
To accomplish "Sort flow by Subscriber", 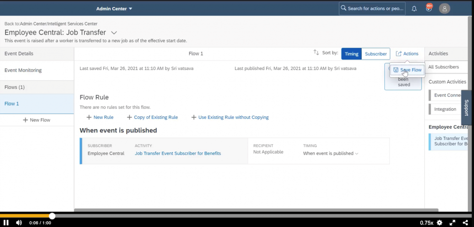I will [x=376, y=53].
